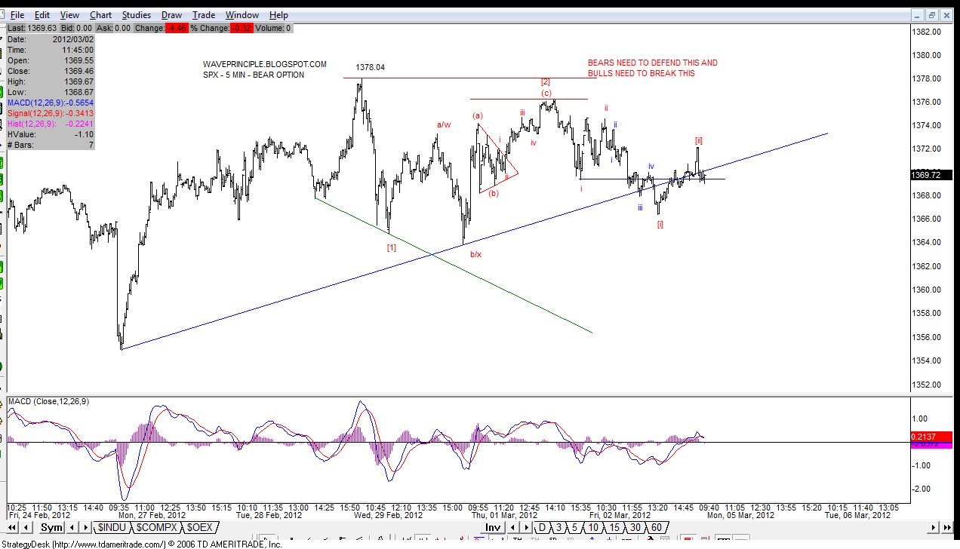Click WAVEPRINCIPLE.BLOGSPOT.COM chart text
The width and height of the screenshot is (960, 549).
[x=265, y=64]
